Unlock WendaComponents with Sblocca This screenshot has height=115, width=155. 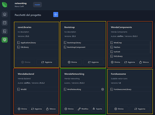click(x=144, y=62)
